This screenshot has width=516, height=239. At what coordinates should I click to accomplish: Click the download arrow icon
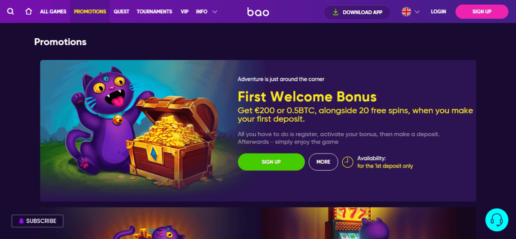[335, 12]
